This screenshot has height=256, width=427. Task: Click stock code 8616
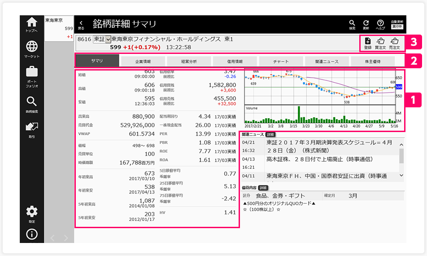(84, 39)
